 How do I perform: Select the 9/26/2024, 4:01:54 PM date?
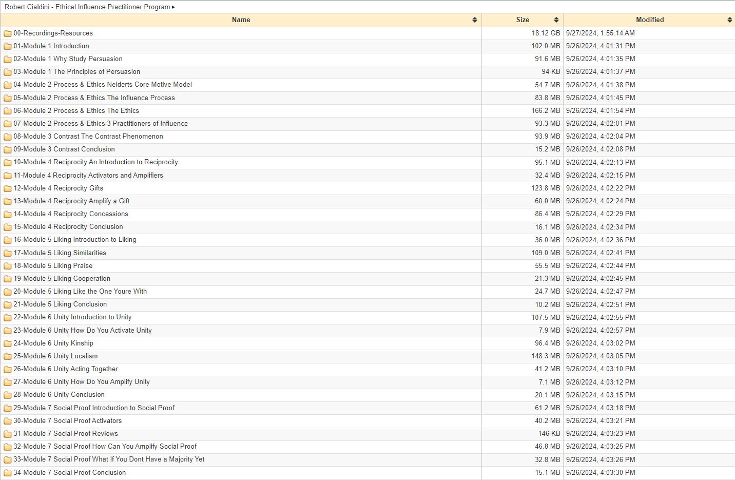[601, 111]
